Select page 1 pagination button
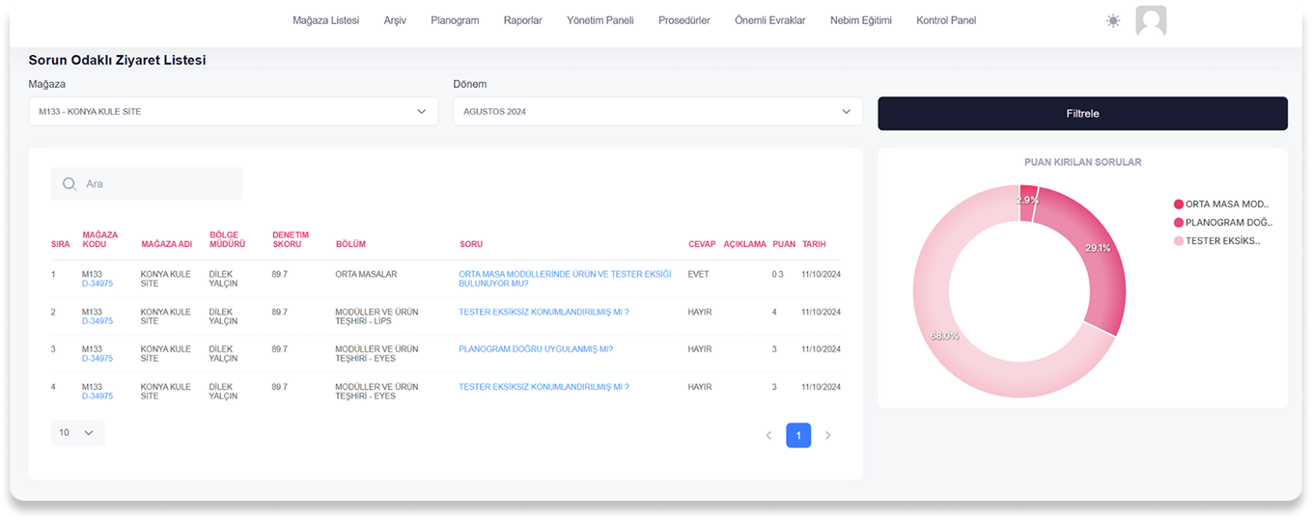The width and height of the screenshot is (1312, 520). pos(798,435)
